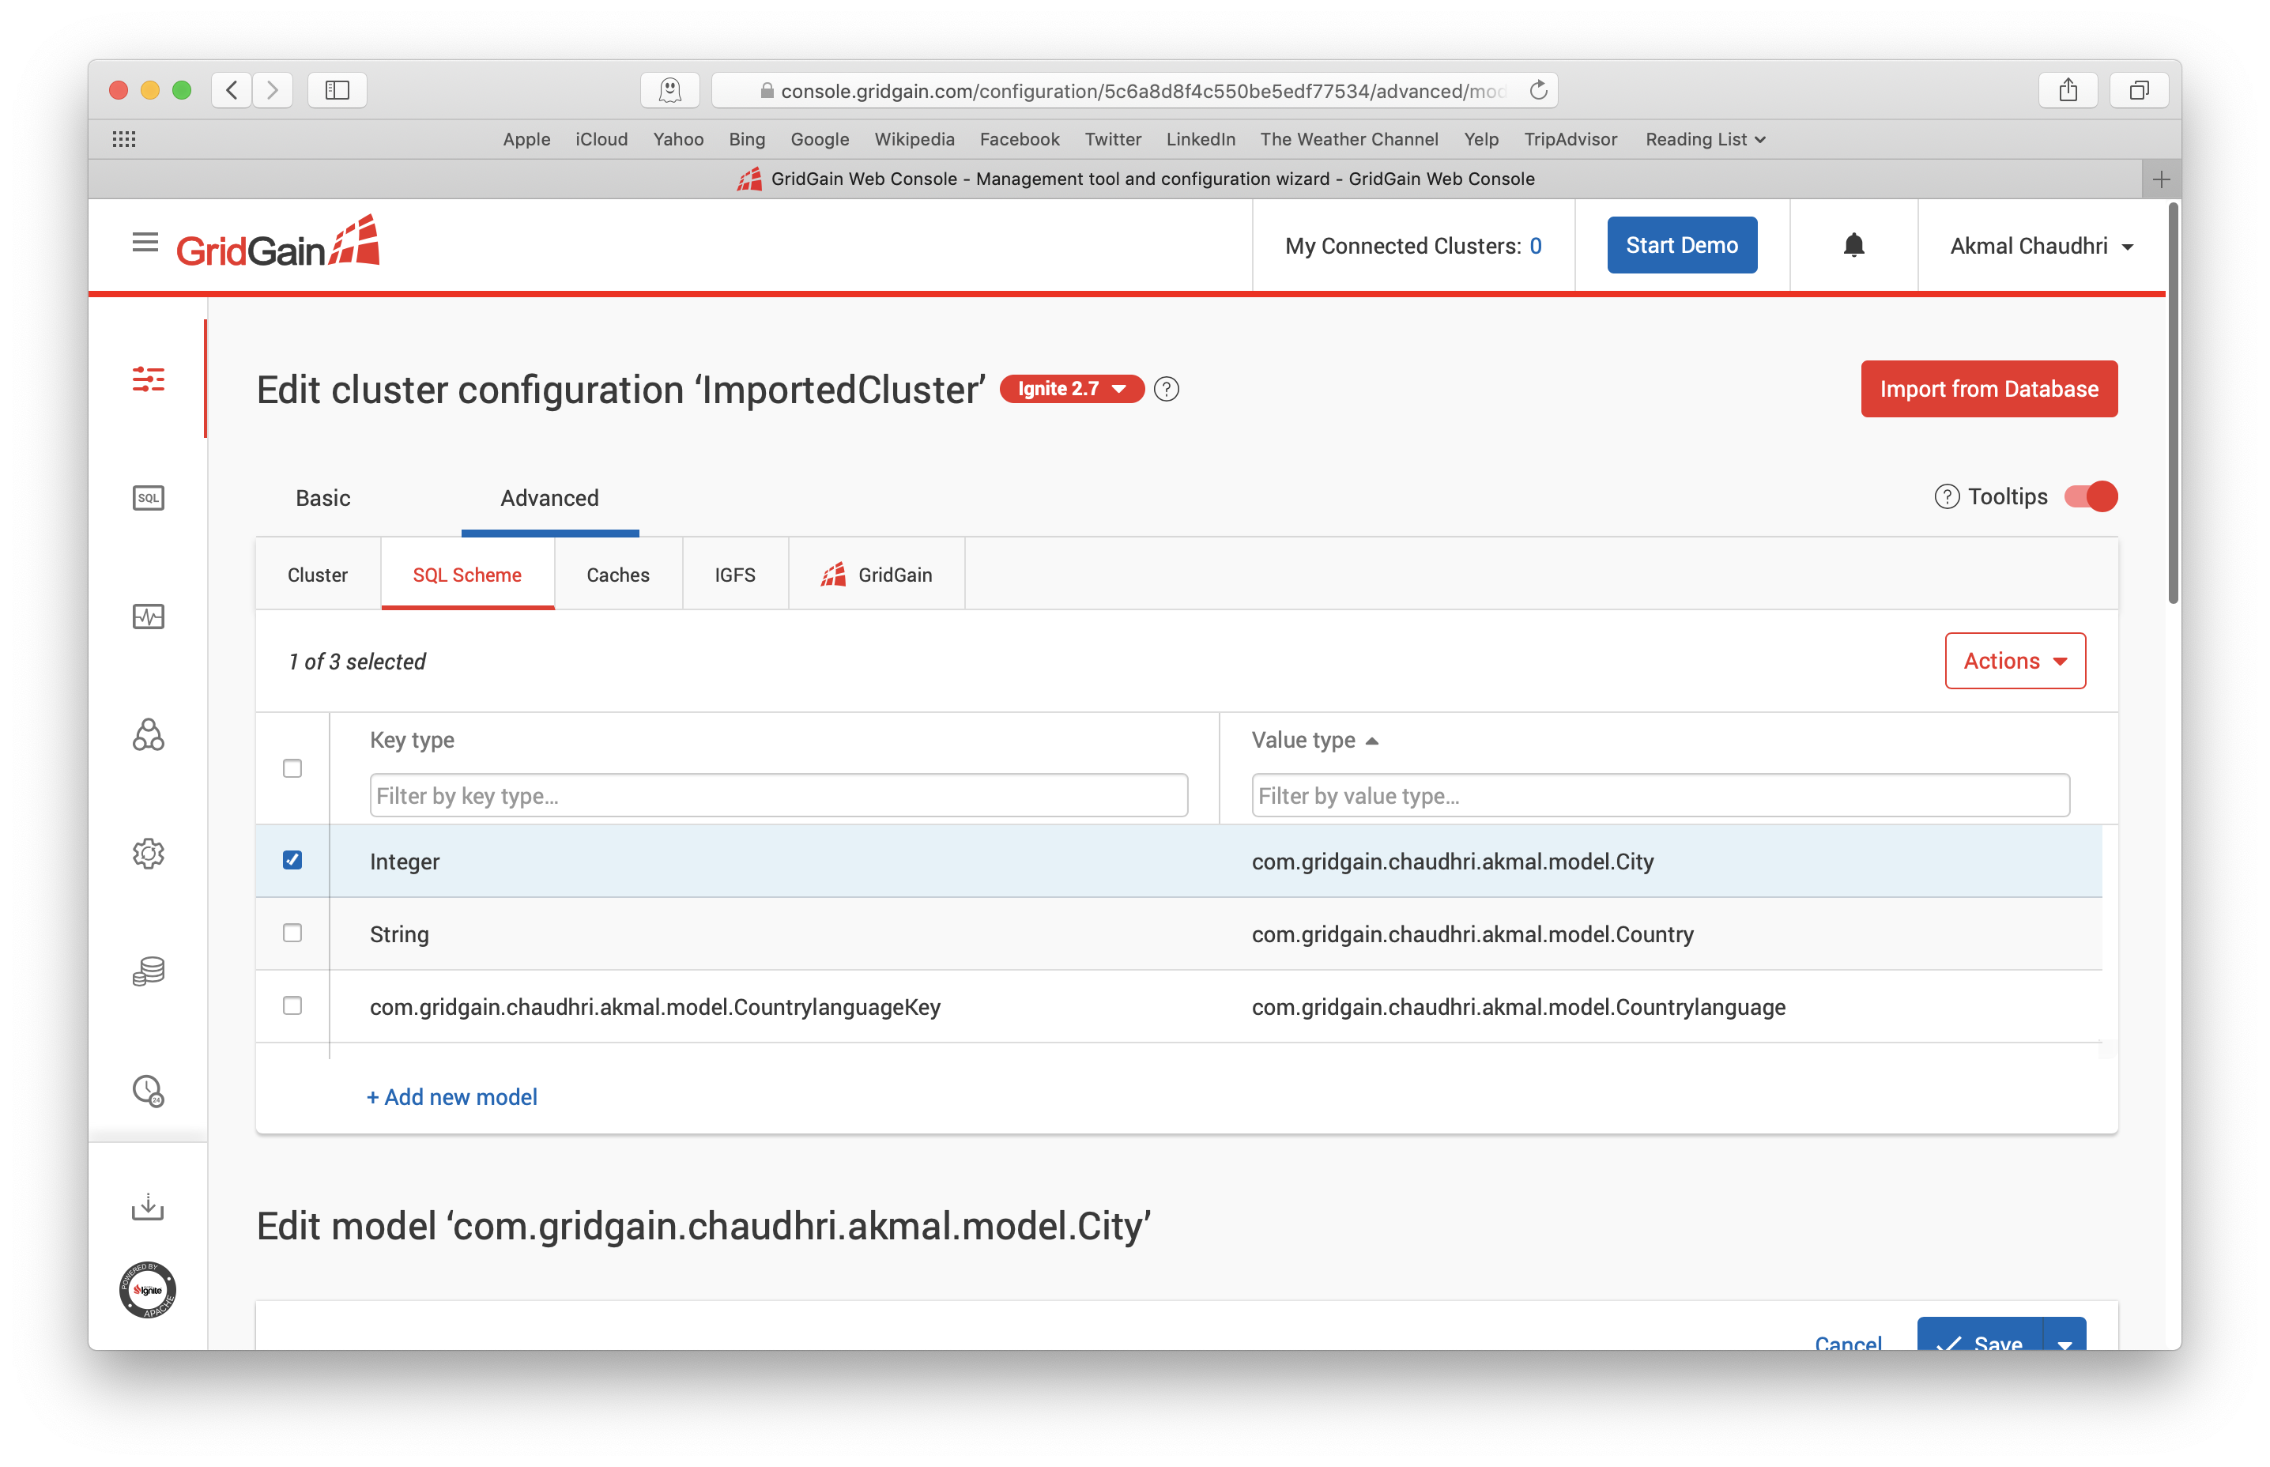The width and height of the screenshot is (2270, 1467).
Task: Click the Ignite 2.7 version dropdown
Action: pos(1070,389)
